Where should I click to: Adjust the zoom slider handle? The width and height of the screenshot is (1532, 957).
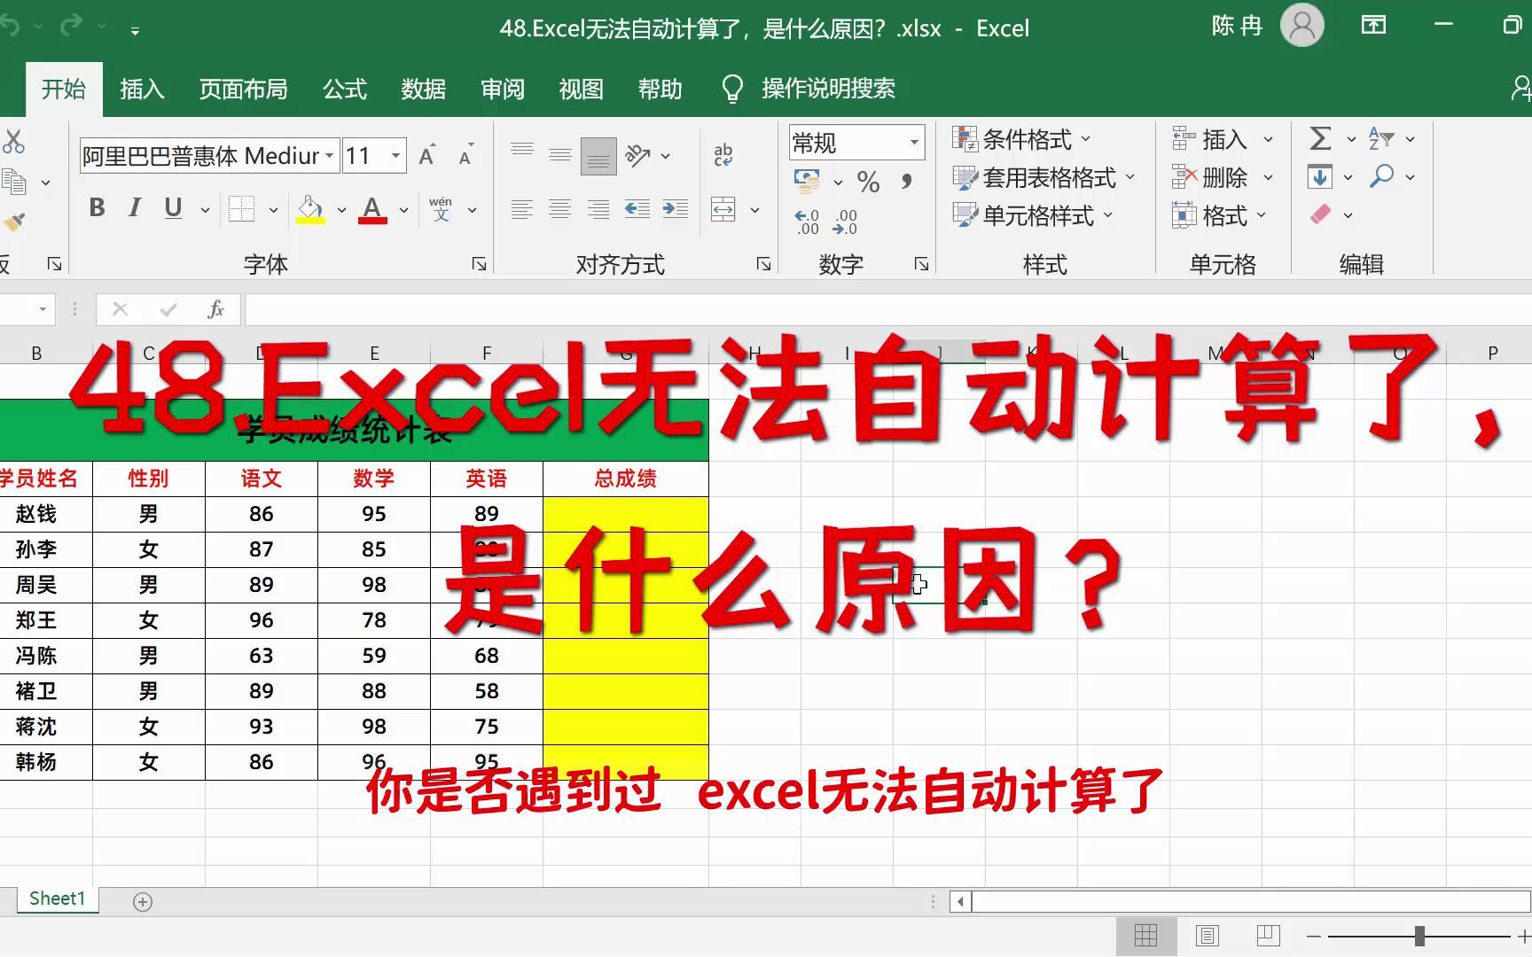[x=1419, y=936]
